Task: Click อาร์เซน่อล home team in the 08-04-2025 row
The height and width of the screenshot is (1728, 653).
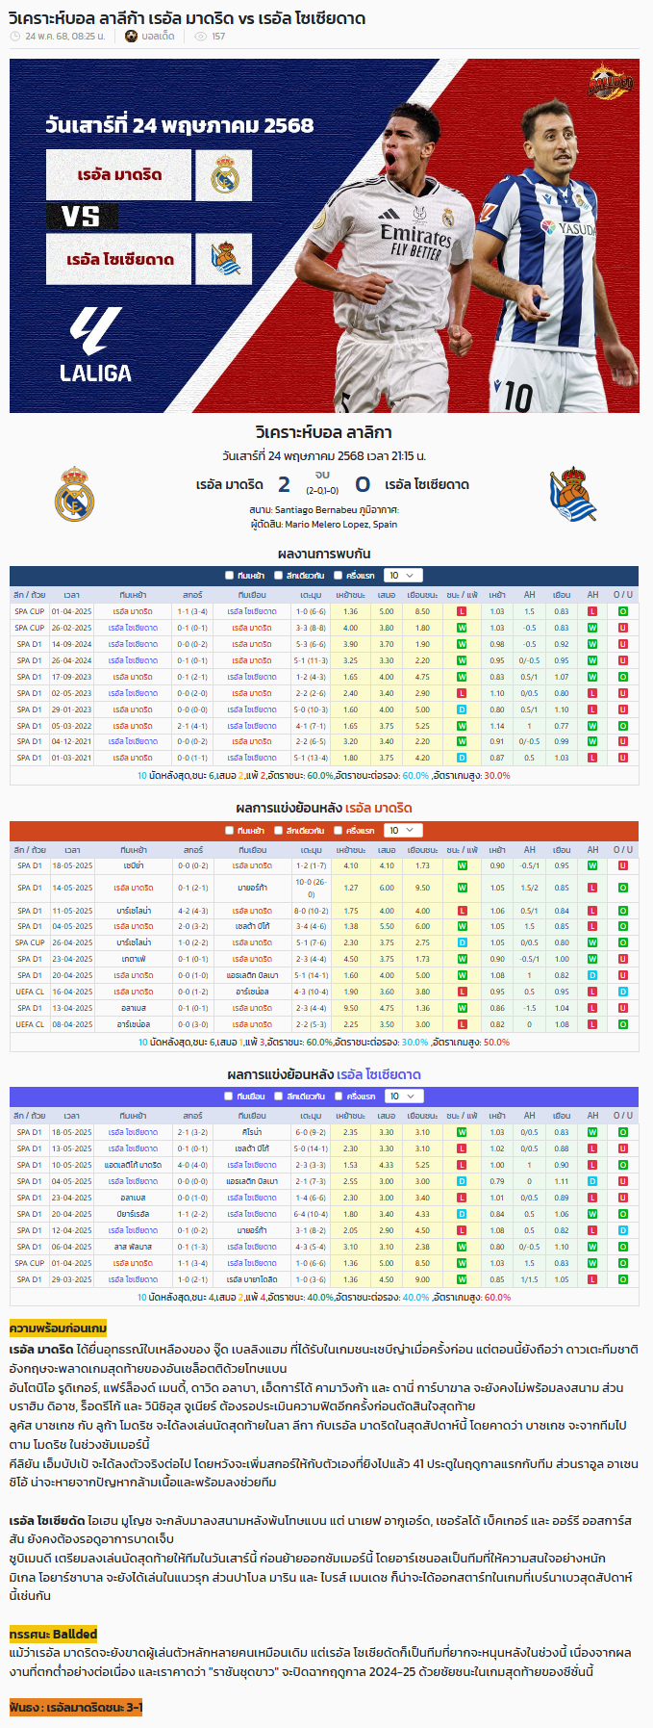Action: point(133,1024)
